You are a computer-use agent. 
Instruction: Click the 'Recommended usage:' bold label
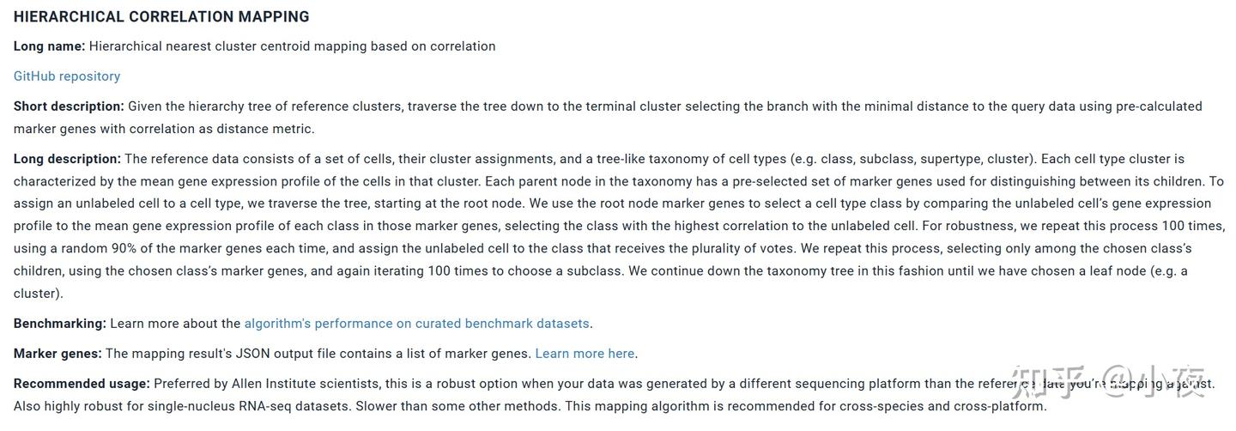pyautogui.click(x=82, y=384)
